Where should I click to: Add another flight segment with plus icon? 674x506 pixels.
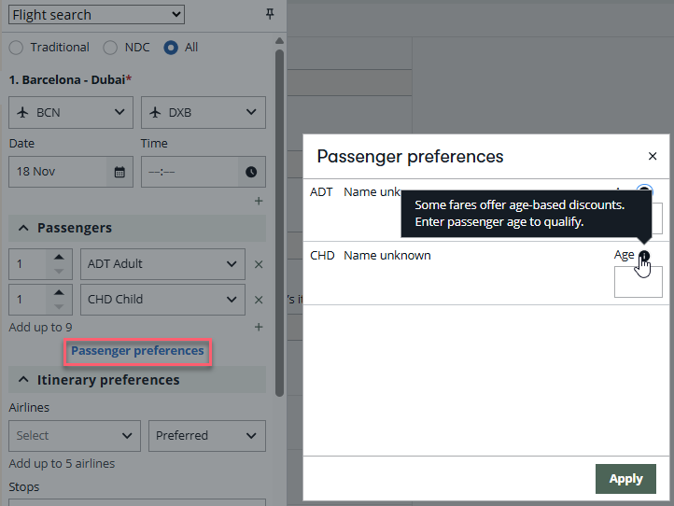pos(259,201)
